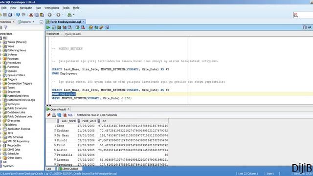This screenshot has height=176, width=313.
Task: Click the Back navigation arrow icon
Action: (49, 15)
